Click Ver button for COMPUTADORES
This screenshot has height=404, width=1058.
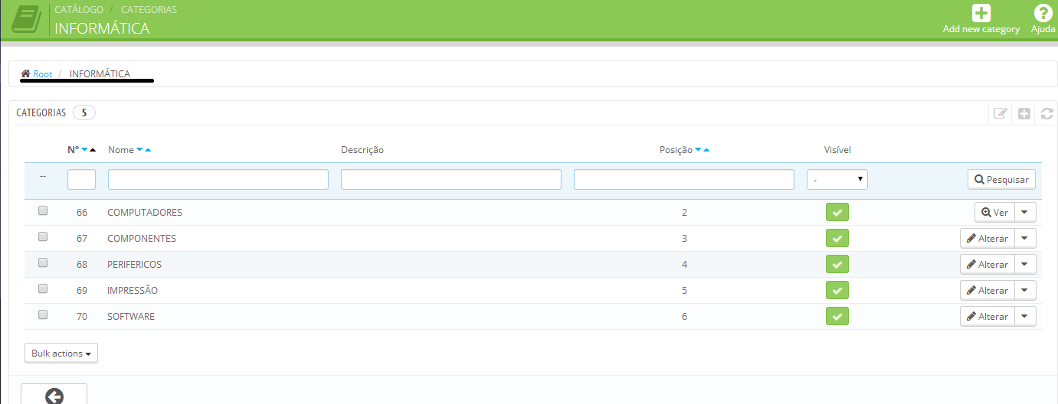pos(994,213)
